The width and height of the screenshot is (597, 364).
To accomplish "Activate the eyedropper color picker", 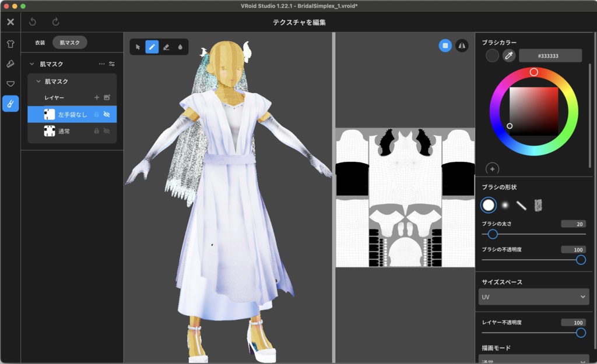I will click(x=508, y=55).
